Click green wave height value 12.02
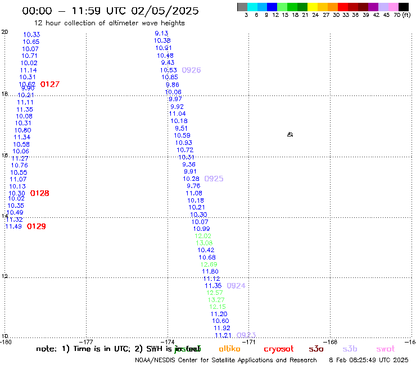 click(x=203, y=236)
